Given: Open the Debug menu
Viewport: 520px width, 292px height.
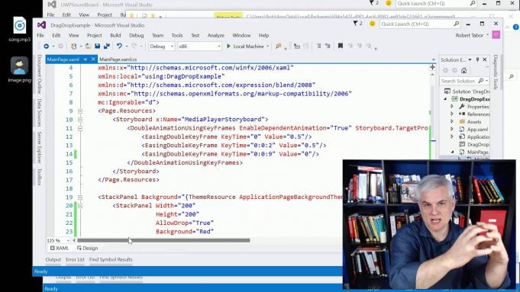Looking at the screenshot, I should 137,35.
